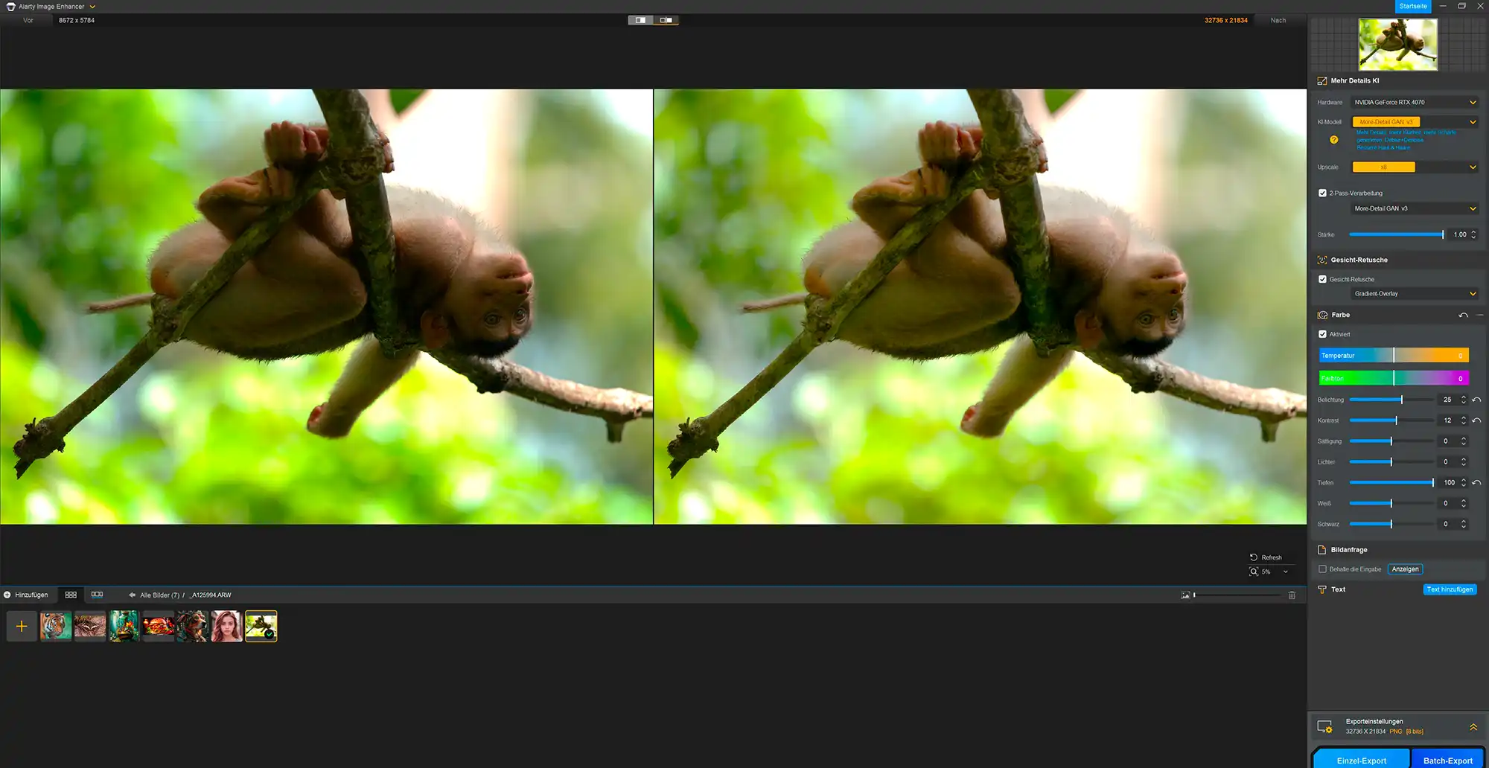1489x768 pixels.
Task: Click the Temperatur color slider
Action: (1393, 356)
